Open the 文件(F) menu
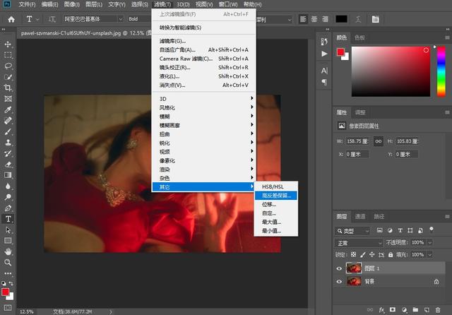 coord(27,4)
